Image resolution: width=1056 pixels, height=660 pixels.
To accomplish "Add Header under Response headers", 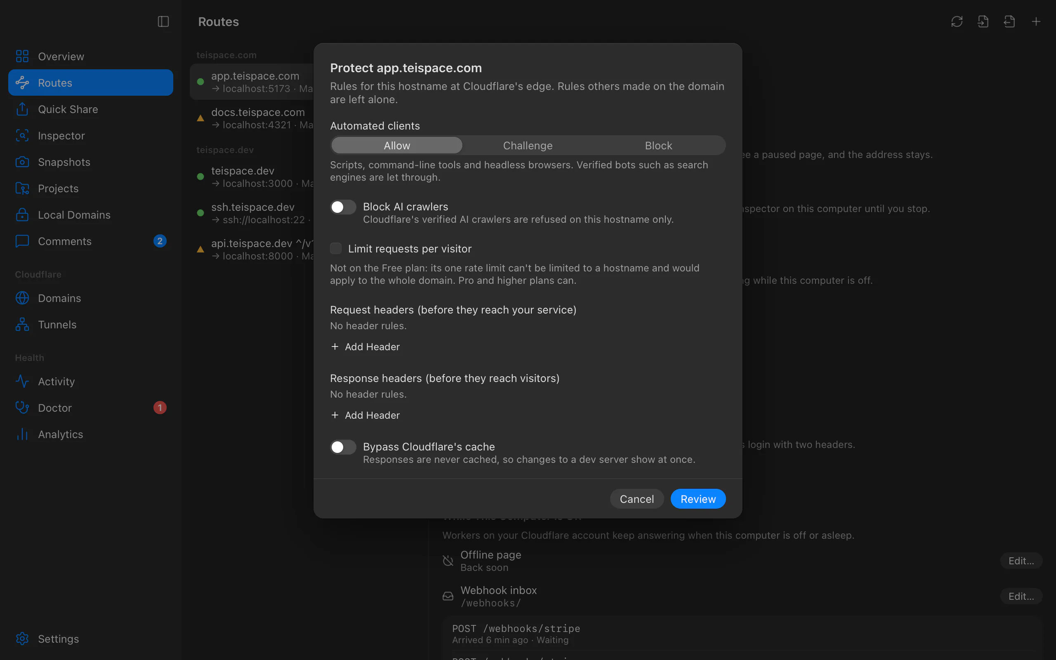I will (365, 415).
